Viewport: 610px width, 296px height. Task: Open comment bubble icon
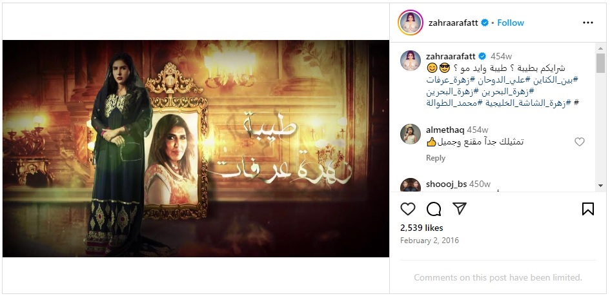[x=434, y=209]
